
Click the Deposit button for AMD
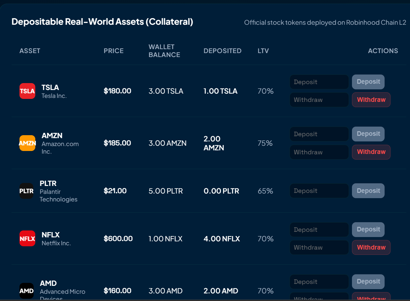(368, 282)
